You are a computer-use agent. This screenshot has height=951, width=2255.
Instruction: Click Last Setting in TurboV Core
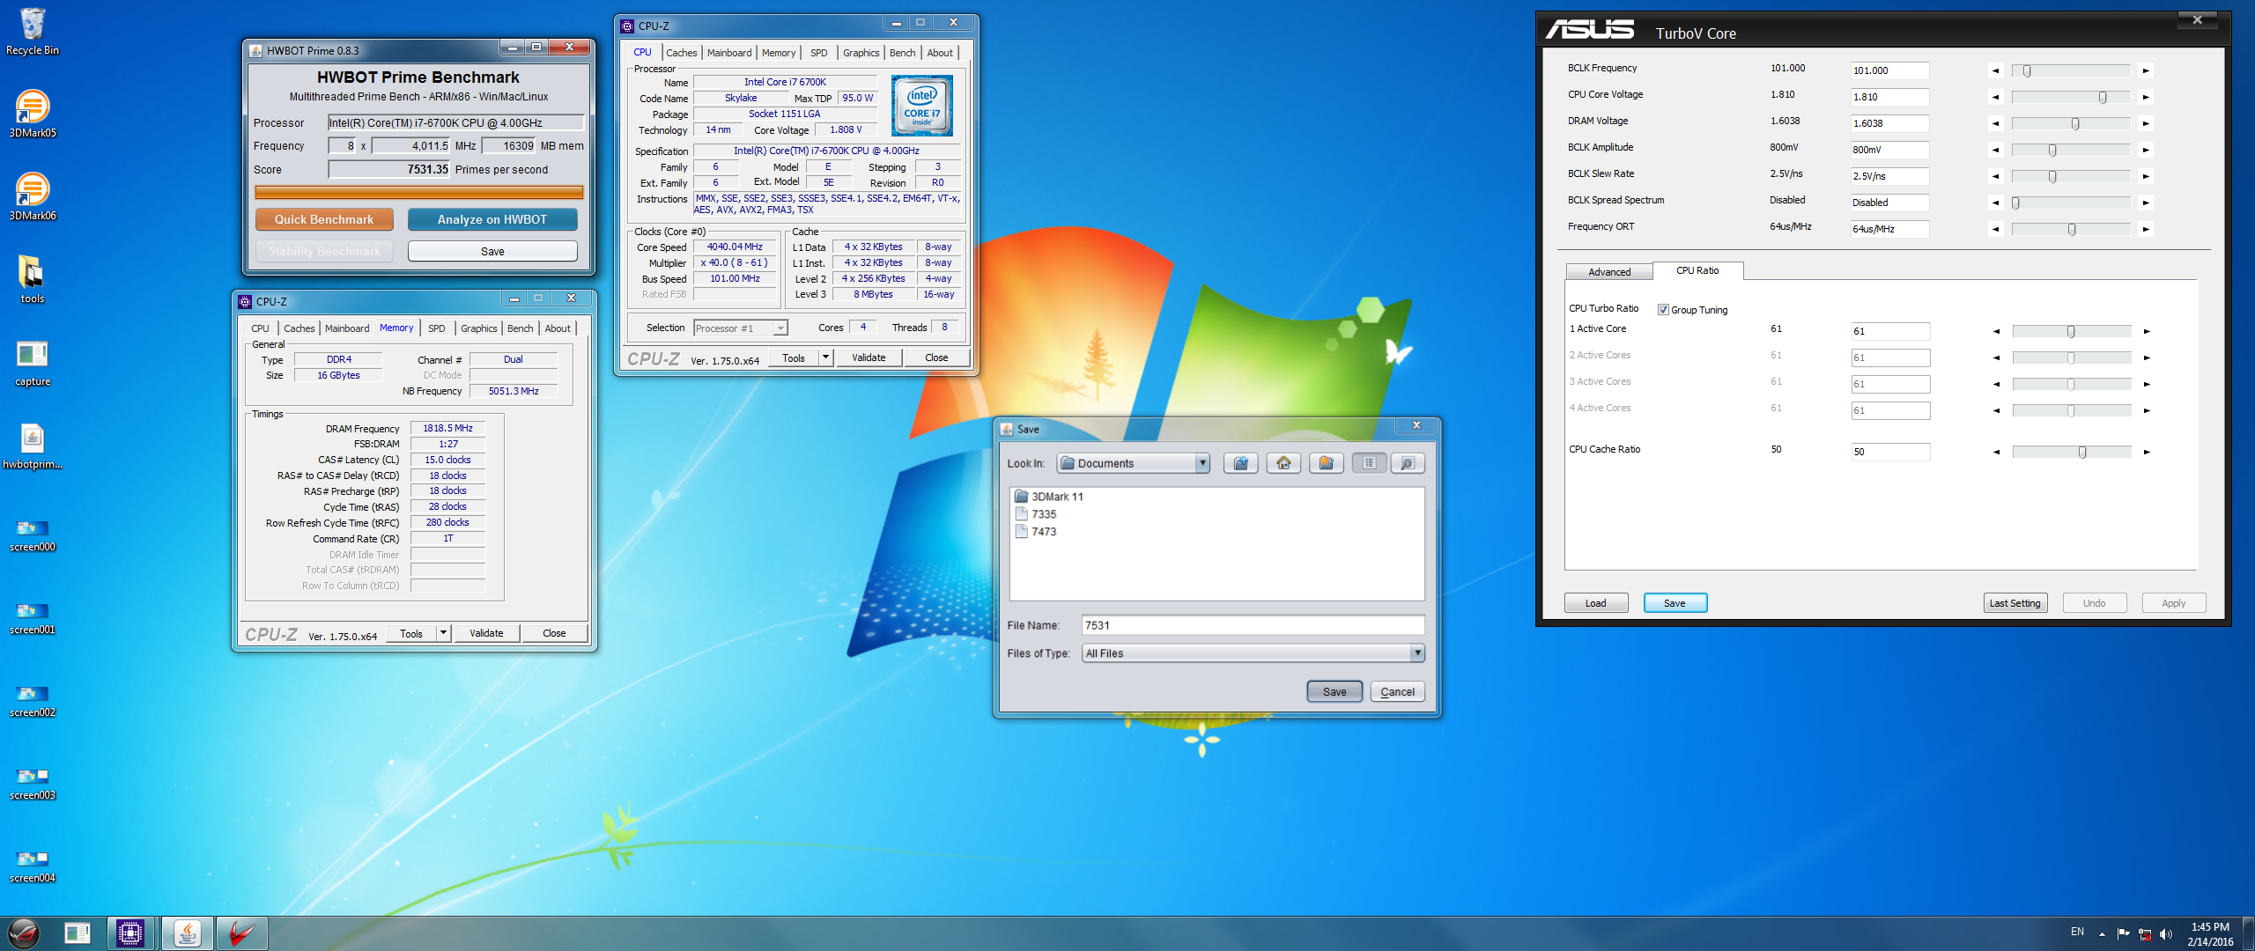2015,603
